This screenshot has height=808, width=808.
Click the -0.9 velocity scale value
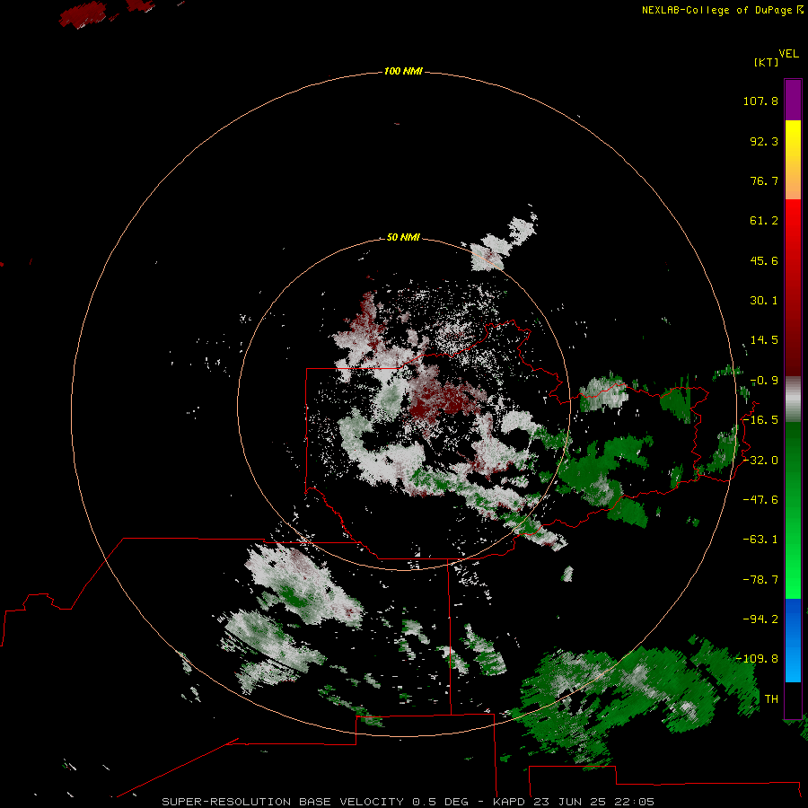click(764, 381)
